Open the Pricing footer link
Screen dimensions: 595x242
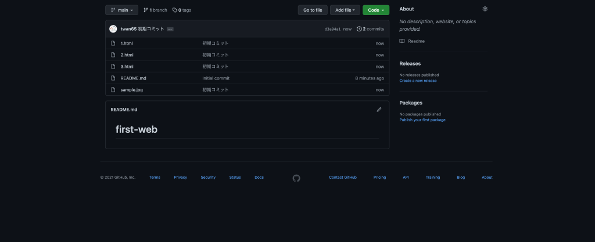tap(379, 178)
